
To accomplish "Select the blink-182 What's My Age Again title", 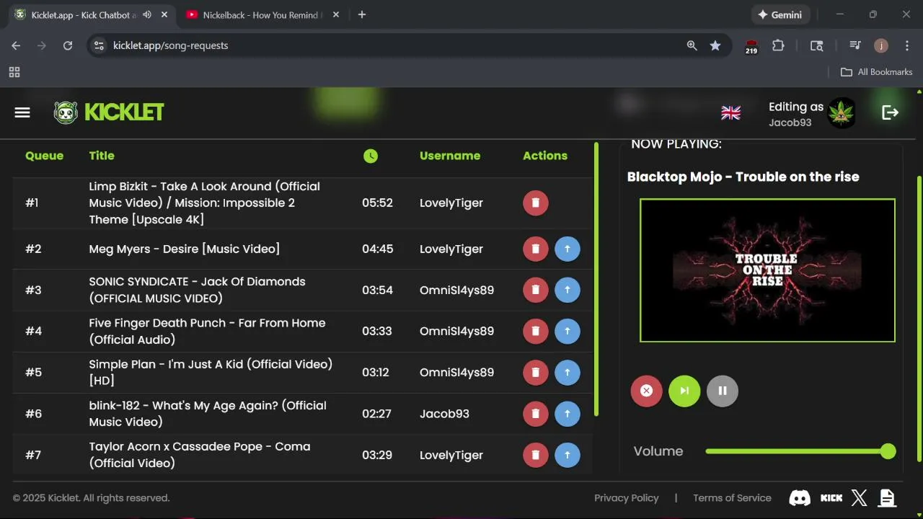I will coord(208,414).
